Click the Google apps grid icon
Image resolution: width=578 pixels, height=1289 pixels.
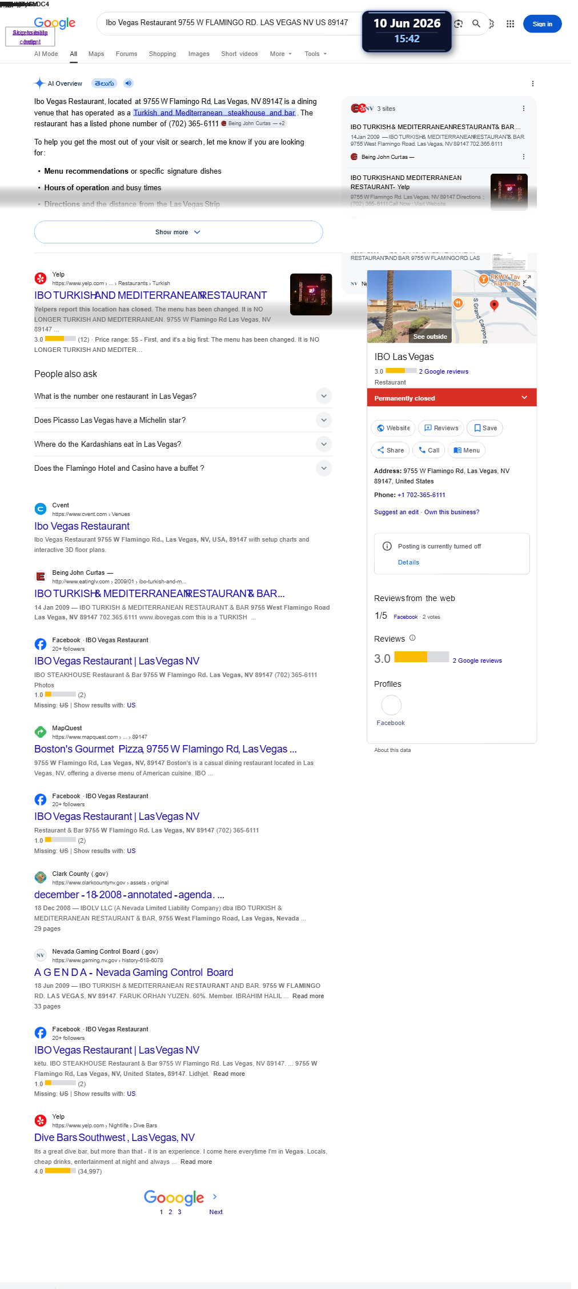coord(510,24)
